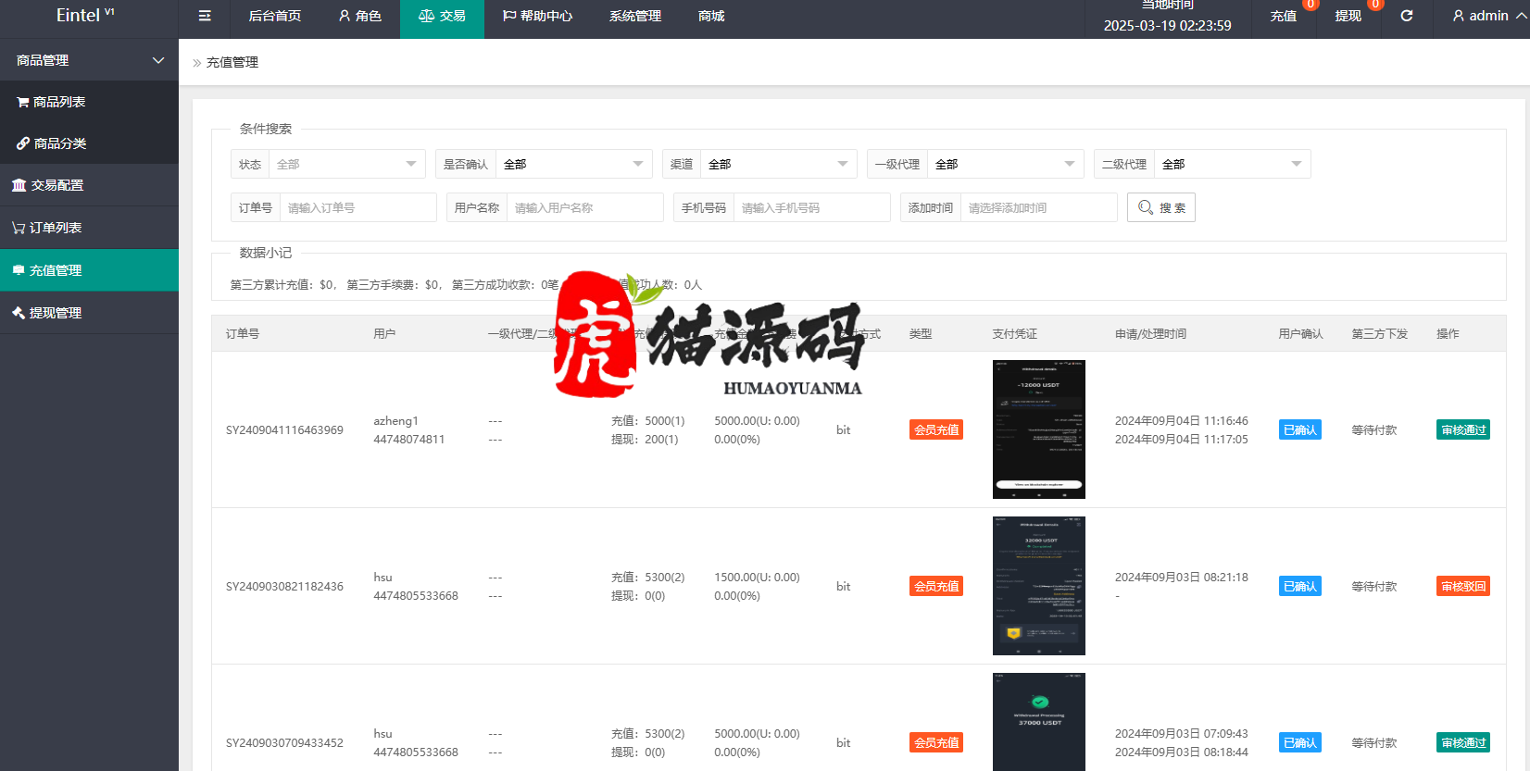Click the admin user icon

point(1459,16)
